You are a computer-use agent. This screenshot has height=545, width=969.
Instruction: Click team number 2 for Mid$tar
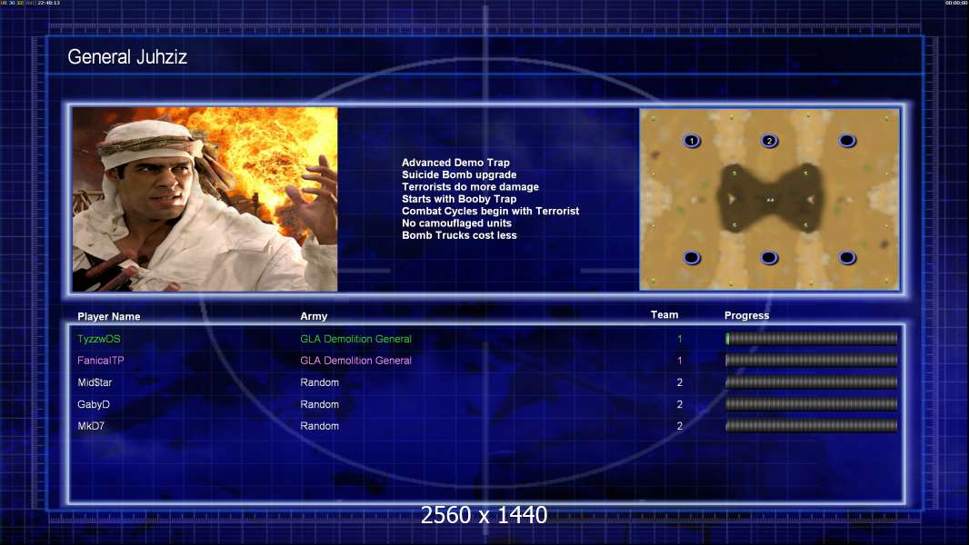[x=680, y=382]
